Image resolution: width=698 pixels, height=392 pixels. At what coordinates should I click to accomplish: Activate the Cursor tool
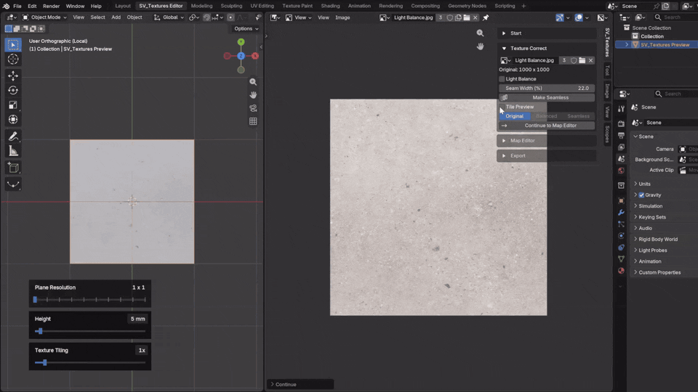click(x=13, y=59)
